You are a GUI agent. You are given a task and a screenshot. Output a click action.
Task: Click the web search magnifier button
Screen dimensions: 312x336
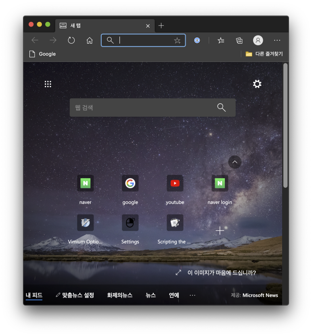point(222,107)
